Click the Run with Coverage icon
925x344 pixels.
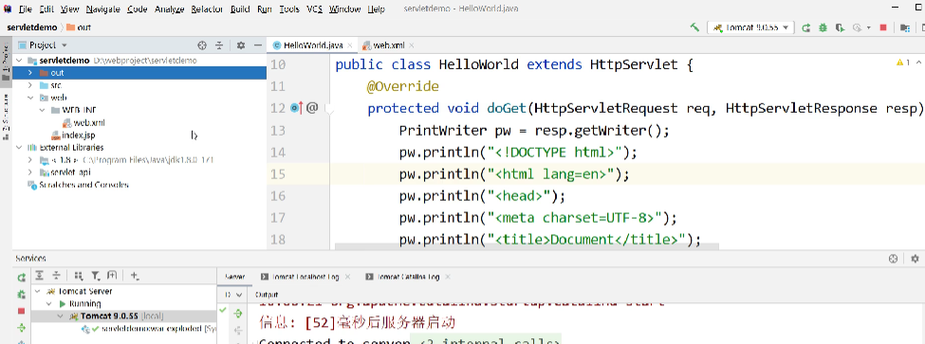point(840,27)
